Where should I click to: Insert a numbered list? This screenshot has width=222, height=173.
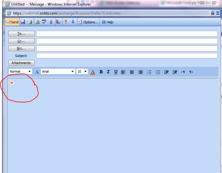[x=158, y=72]
